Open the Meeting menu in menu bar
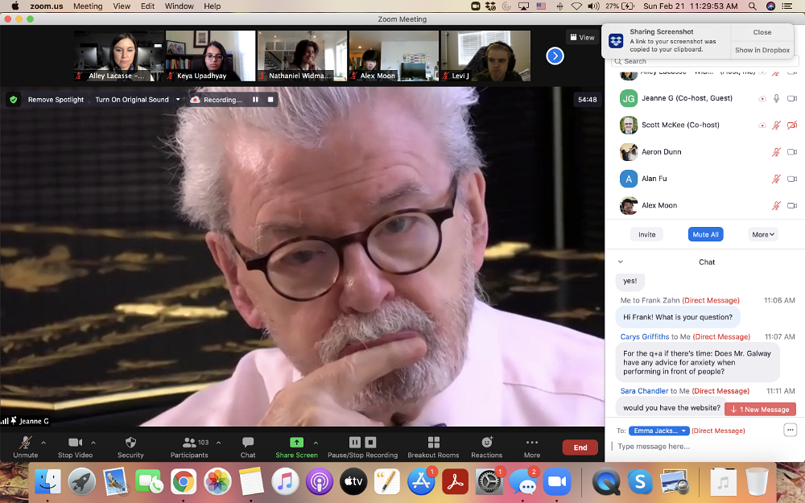 [x=88, y=6]
